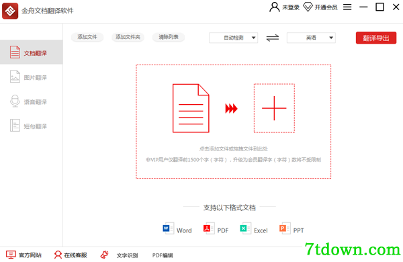
Task: Click the 清除列表 button
Action: coord(169,37)
